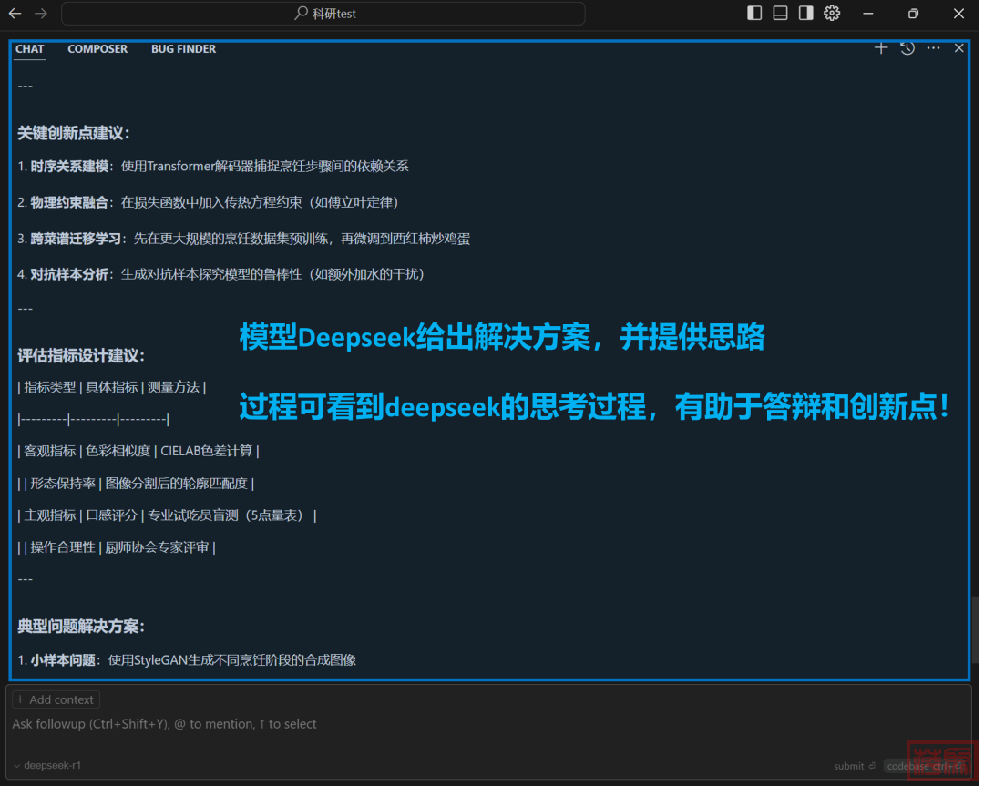
Task: Click the bold text 时序关系建模
Action: [x=69, y=167]
